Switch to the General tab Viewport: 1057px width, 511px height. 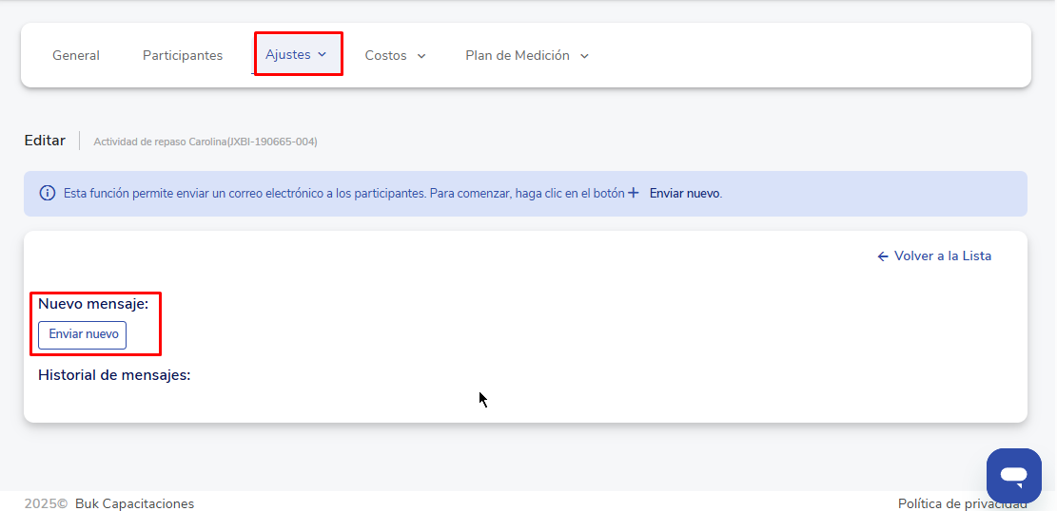(76, 56)
